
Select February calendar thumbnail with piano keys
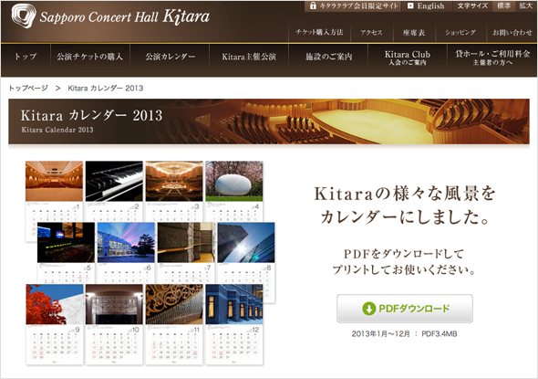pyautogui.click(x=114, y=181)
